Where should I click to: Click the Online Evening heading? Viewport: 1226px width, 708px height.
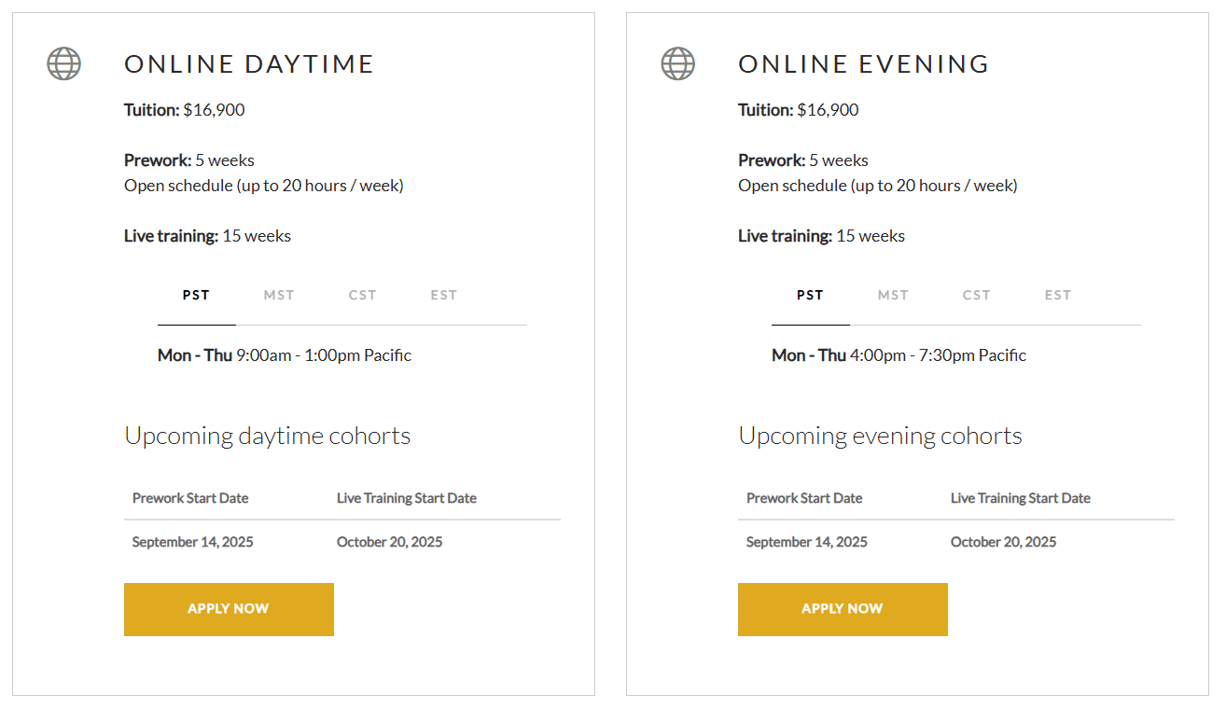coord(864,64)
